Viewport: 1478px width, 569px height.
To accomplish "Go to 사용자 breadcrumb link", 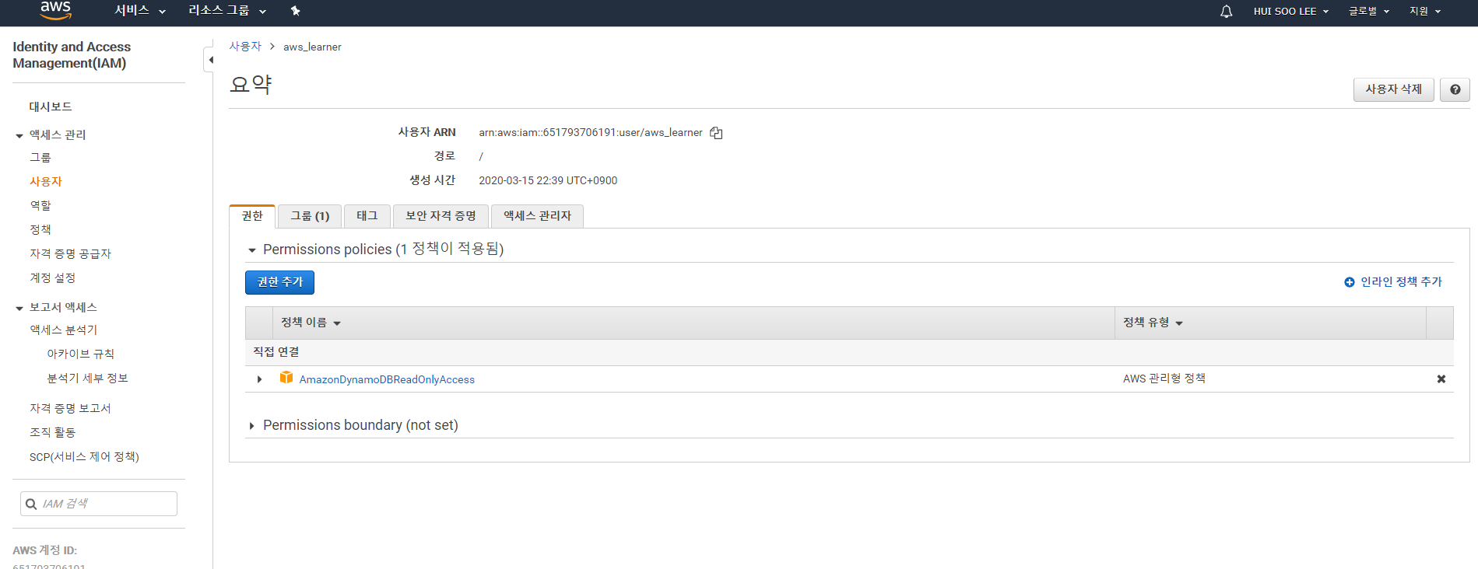I will coord(245,47).
